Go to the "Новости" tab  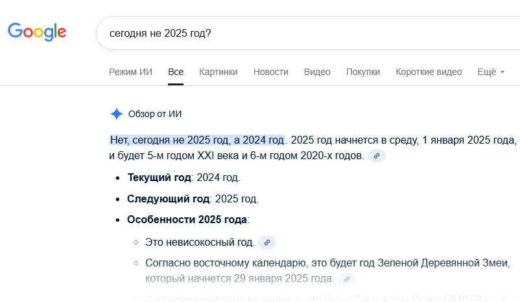[x=271, y=72]
